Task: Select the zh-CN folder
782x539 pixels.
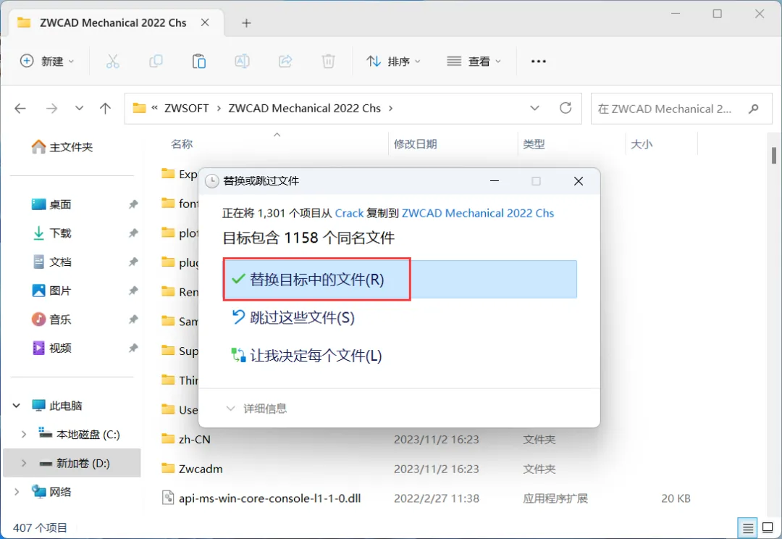Action: [195, 440]
